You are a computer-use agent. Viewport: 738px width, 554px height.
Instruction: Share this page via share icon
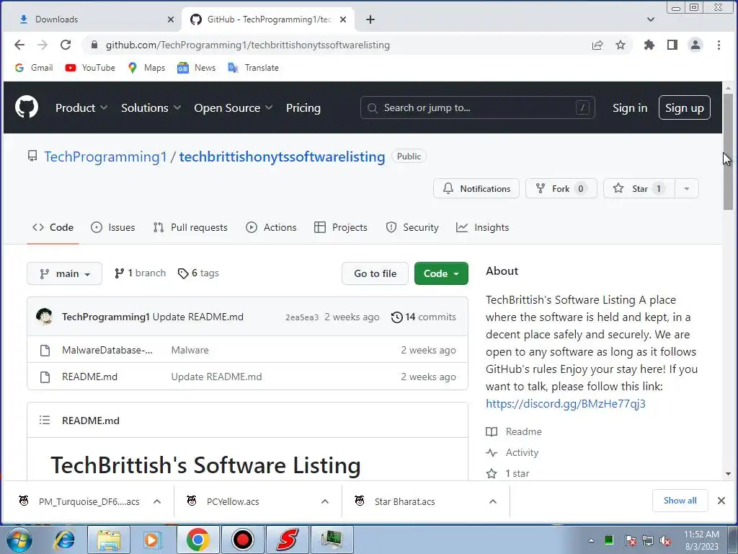(597, 45)
